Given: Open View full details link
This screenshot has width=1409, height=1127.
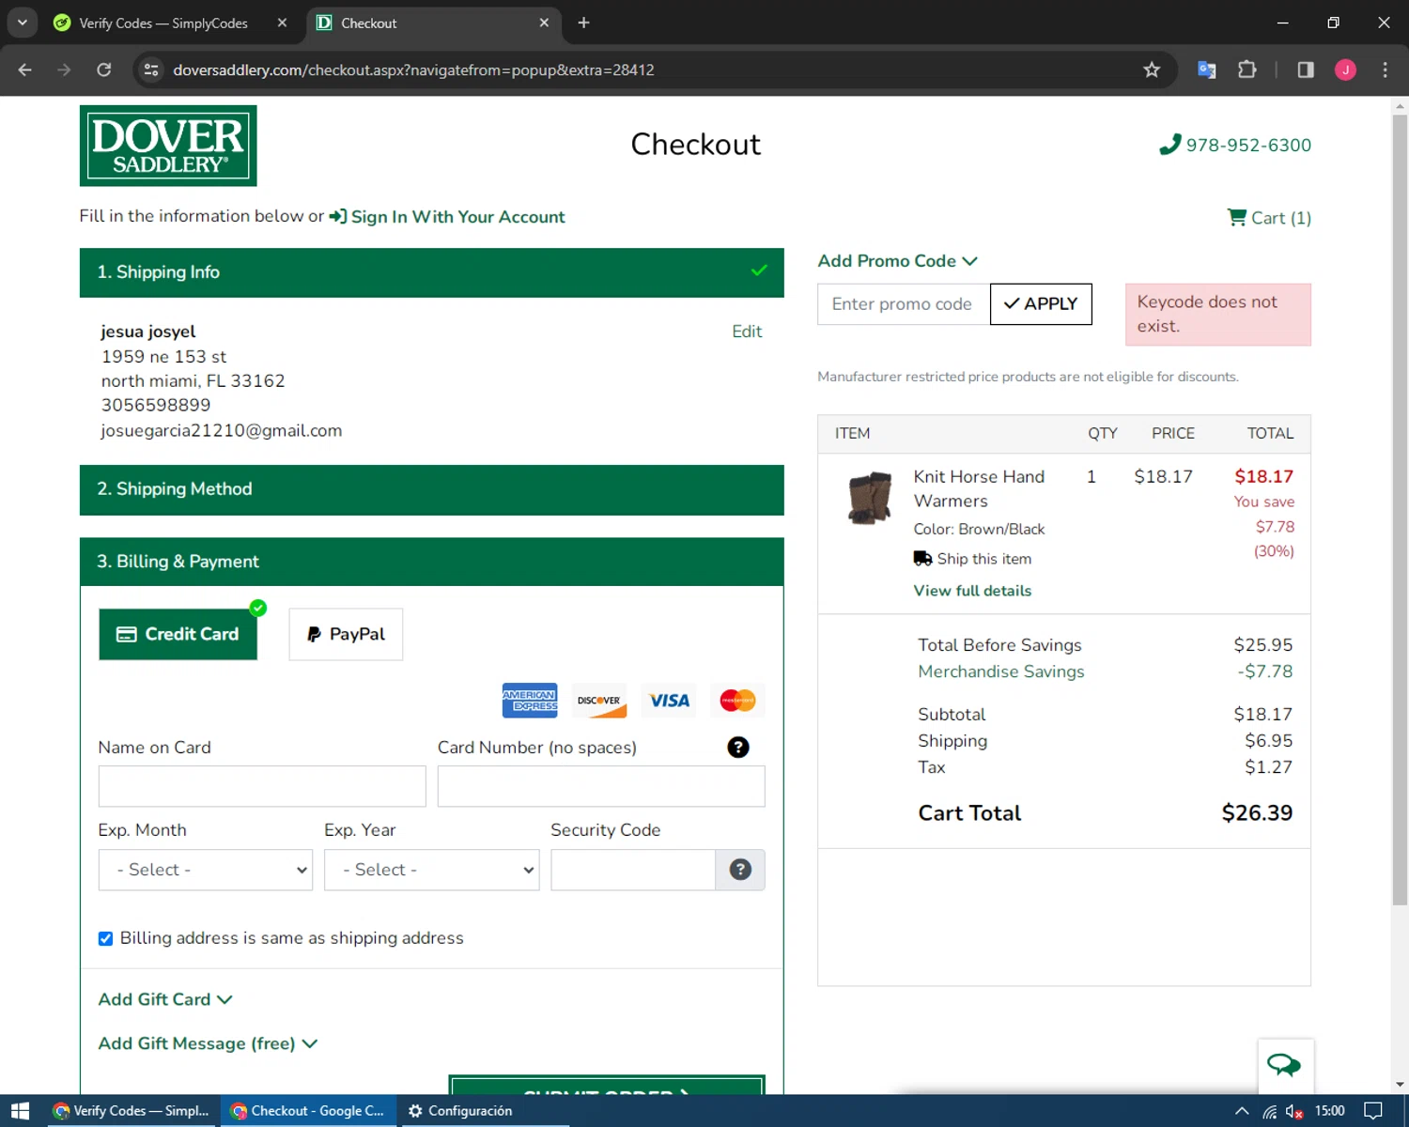Looking at the screenshot, I should pos(972,591).
